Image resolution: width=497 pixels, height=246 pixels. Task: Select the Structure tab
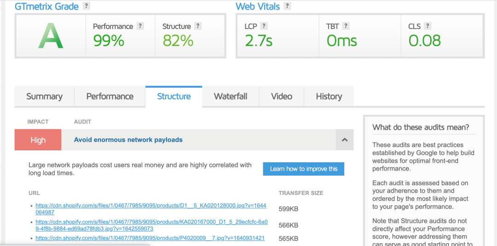173,97
